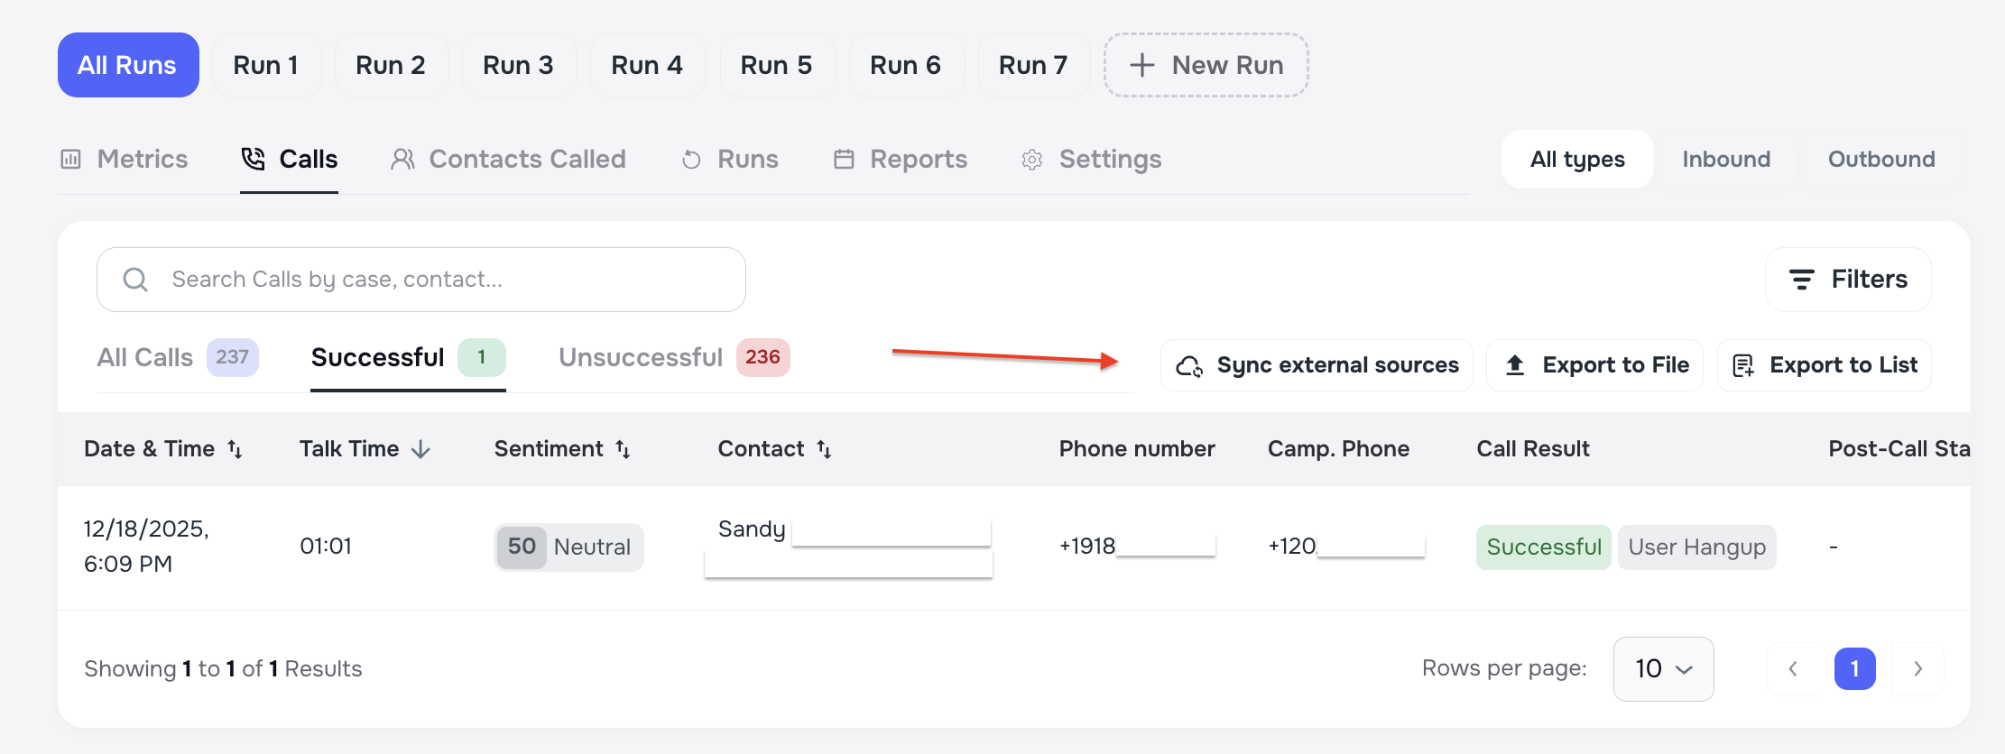2005x754 pixels.
Task: Expand the Filters panel
Action: click(1846, 280)
